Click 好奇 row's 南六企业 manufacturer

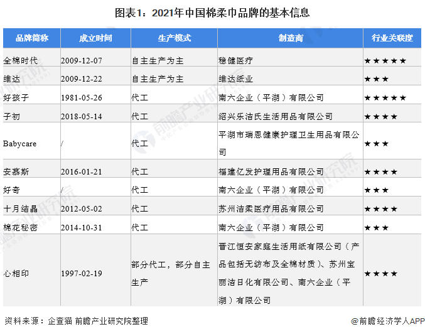271,190
